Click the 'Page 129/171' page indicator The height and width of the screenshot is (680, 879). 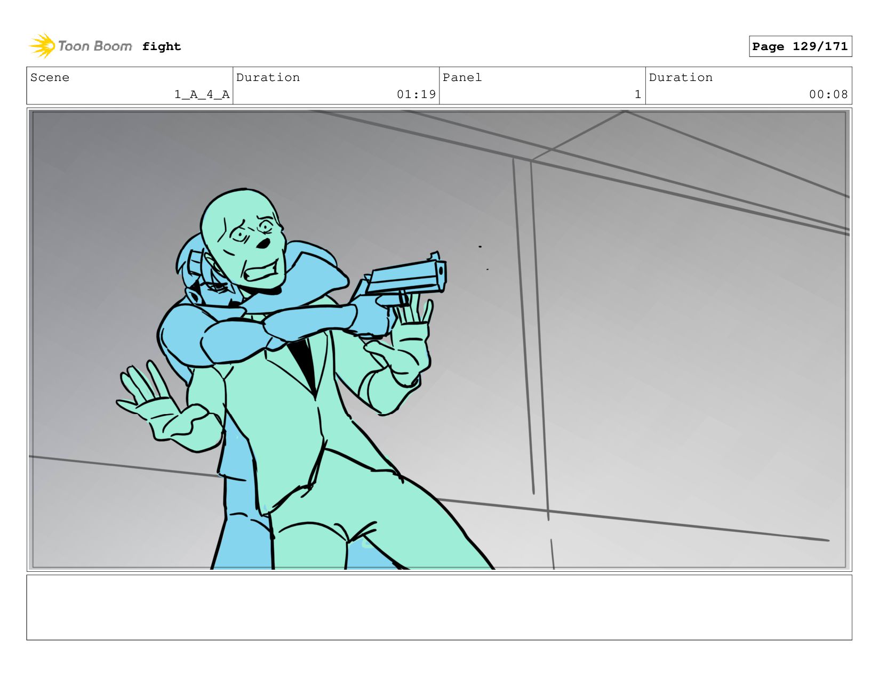pyautogui.click(x=800, y=46)
